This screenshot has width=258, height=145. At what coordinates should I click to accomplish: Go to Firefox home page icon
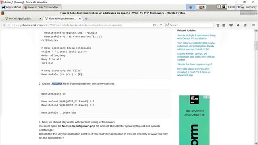[x=246, y=25]
